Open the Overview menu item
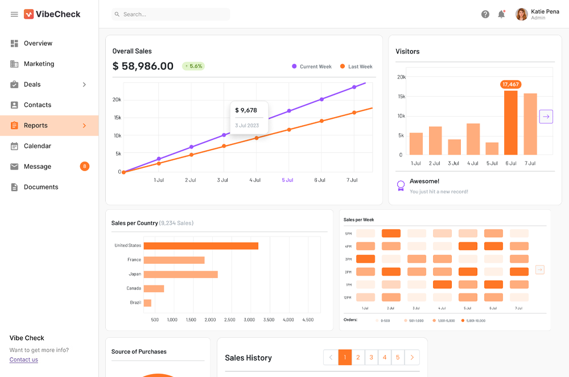 50,43
